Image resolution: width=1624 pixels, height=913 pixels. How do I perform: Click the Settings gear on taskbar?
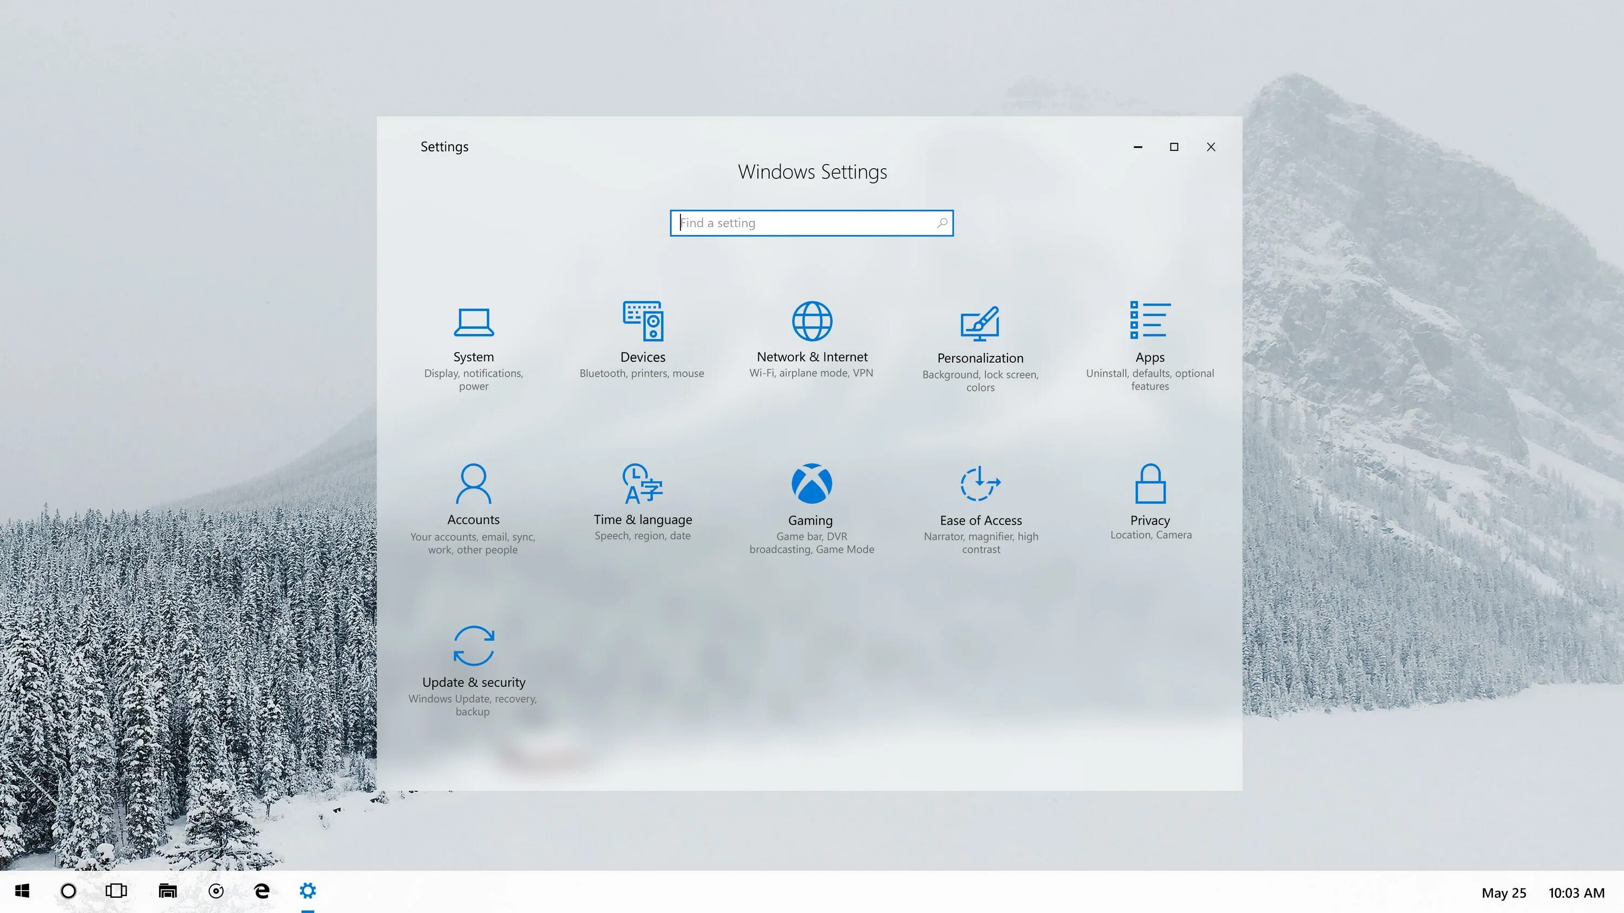307,891
